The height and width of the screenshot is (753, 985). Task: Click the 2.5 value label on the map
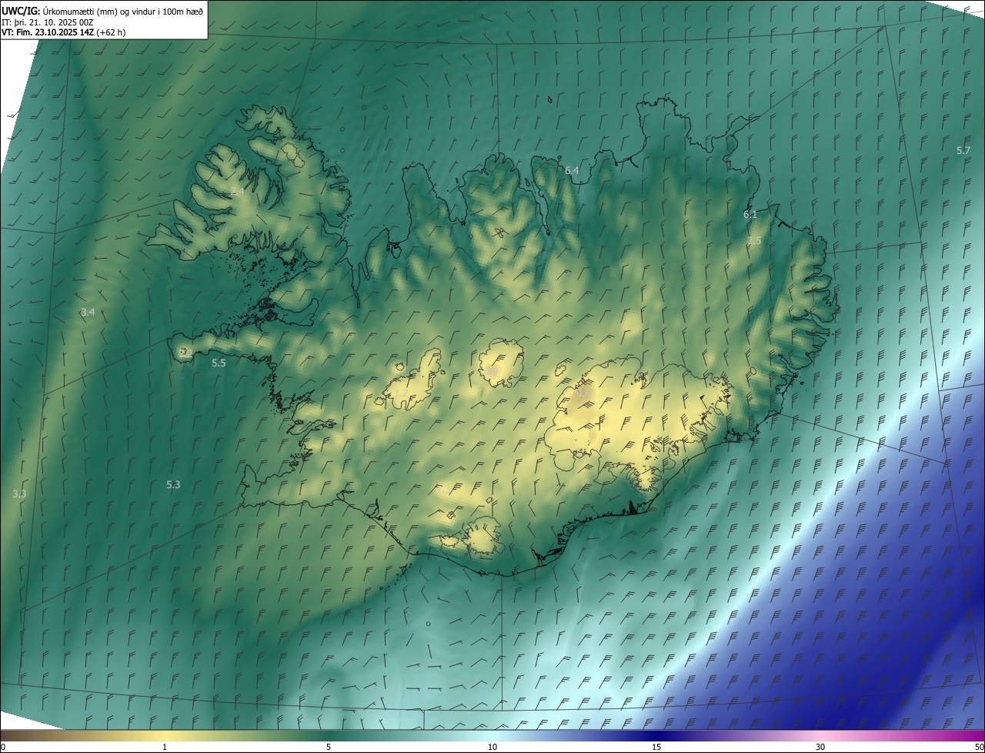754,241
